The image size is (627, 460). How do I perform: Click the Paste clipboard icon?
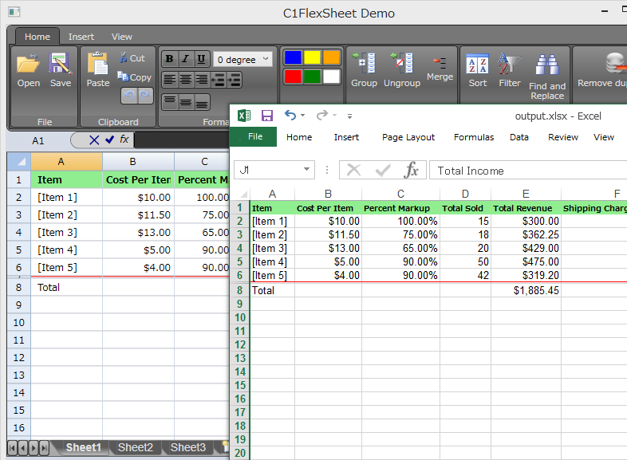coord(98,64)
